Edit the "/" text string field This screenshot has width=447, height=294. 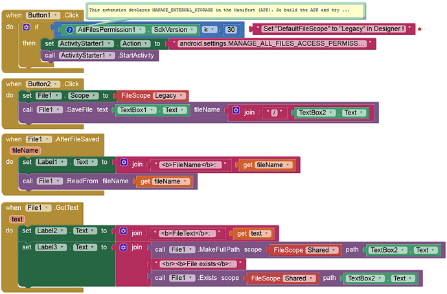click(273, 113)
